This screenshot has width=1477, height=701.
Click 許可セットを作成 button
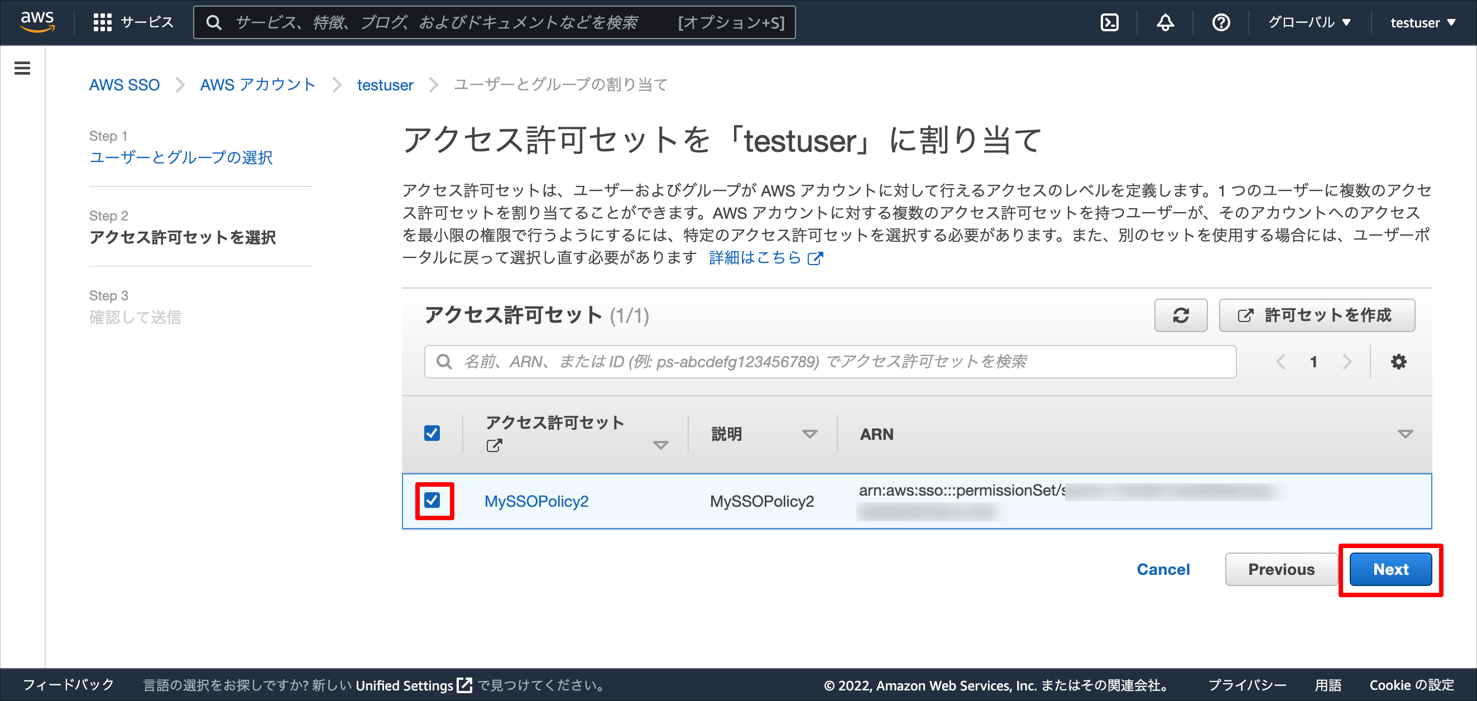pos(1316,315)
